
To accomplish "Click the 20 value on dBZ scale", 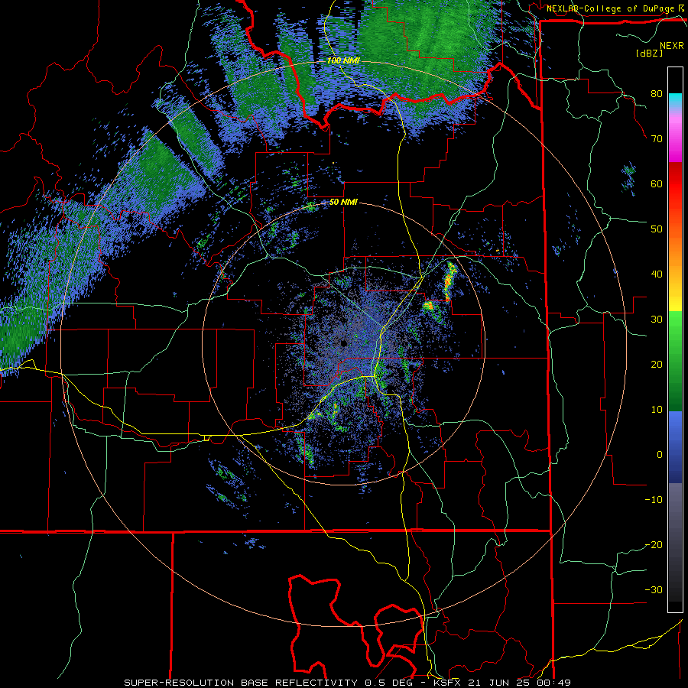I will coord(657,365).
